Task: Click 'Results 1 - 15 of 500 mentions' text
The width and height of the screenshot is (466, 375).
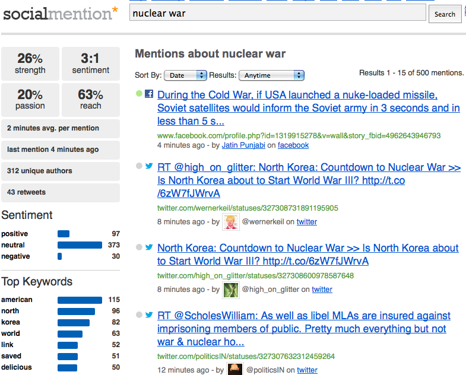Action: (411, 73)
